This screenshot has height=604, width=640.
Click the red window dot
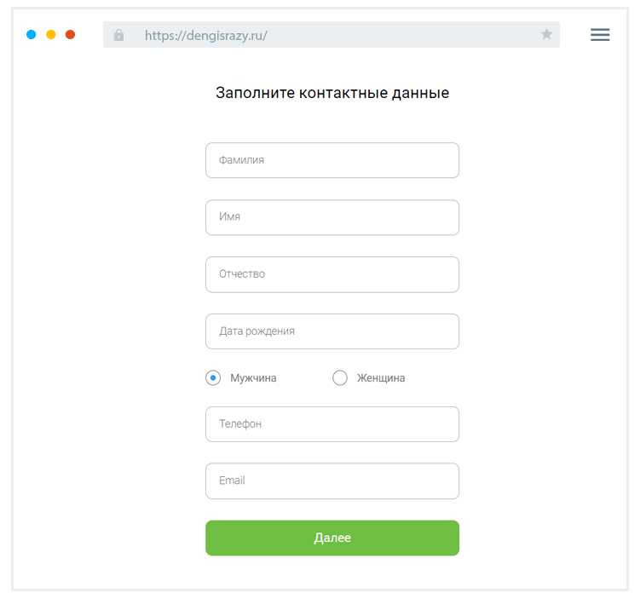(x=71, y=35)
